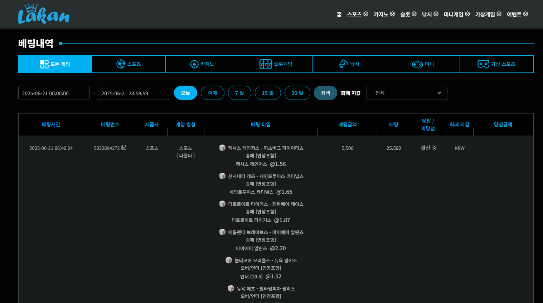This screenshot has width=543, height=303.
Task: Select the 모든 게임 tab
Action: (x=55, y=64)
